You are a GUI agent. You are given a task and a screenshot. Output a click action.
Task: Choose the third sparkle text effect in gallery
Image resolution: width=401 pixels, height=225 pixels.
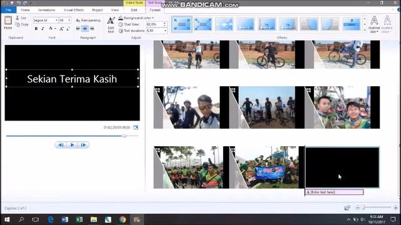[x=224, y=24]
